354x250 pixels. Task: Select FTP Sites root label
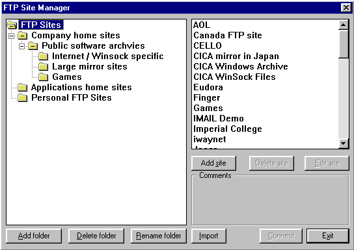tap(41, 25)
